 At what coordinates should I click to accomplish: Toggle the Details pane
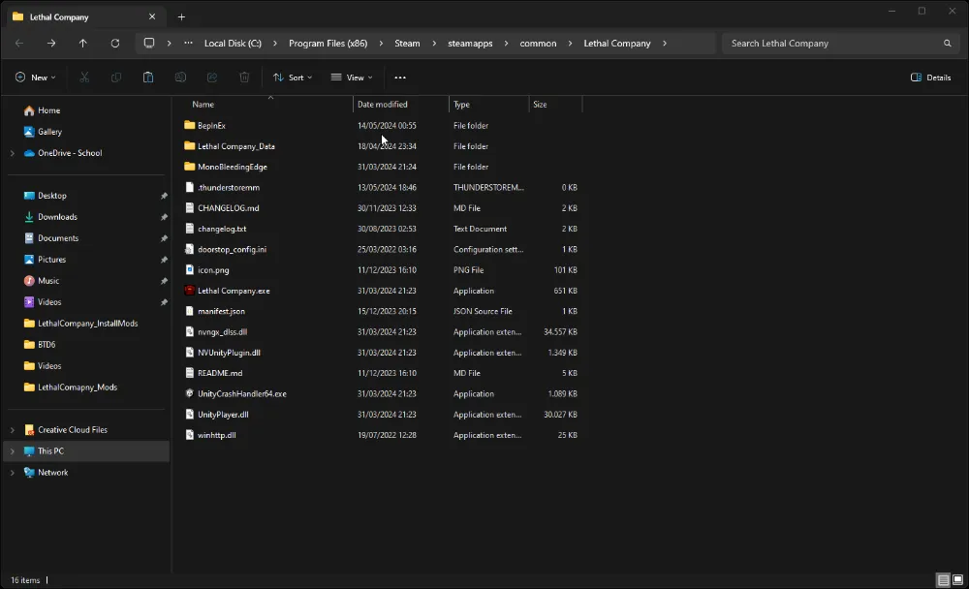(x=930, y=77)
